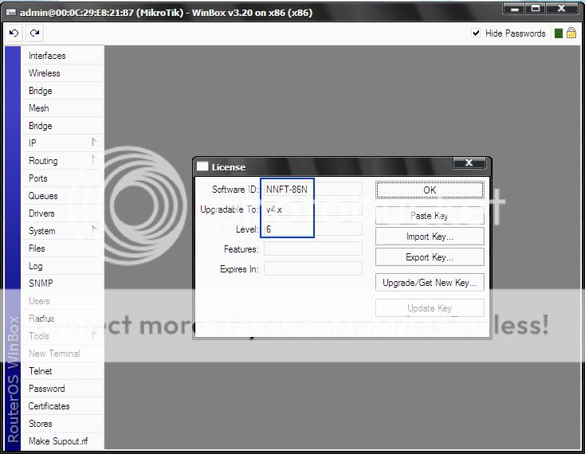
Task: Click the green status indicator icon
Action: coord(558,33)
